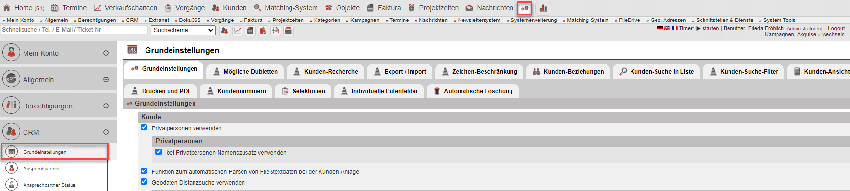Click the wechseln campaign link
Screen dimensions: 850x191
tap(833, 35)
